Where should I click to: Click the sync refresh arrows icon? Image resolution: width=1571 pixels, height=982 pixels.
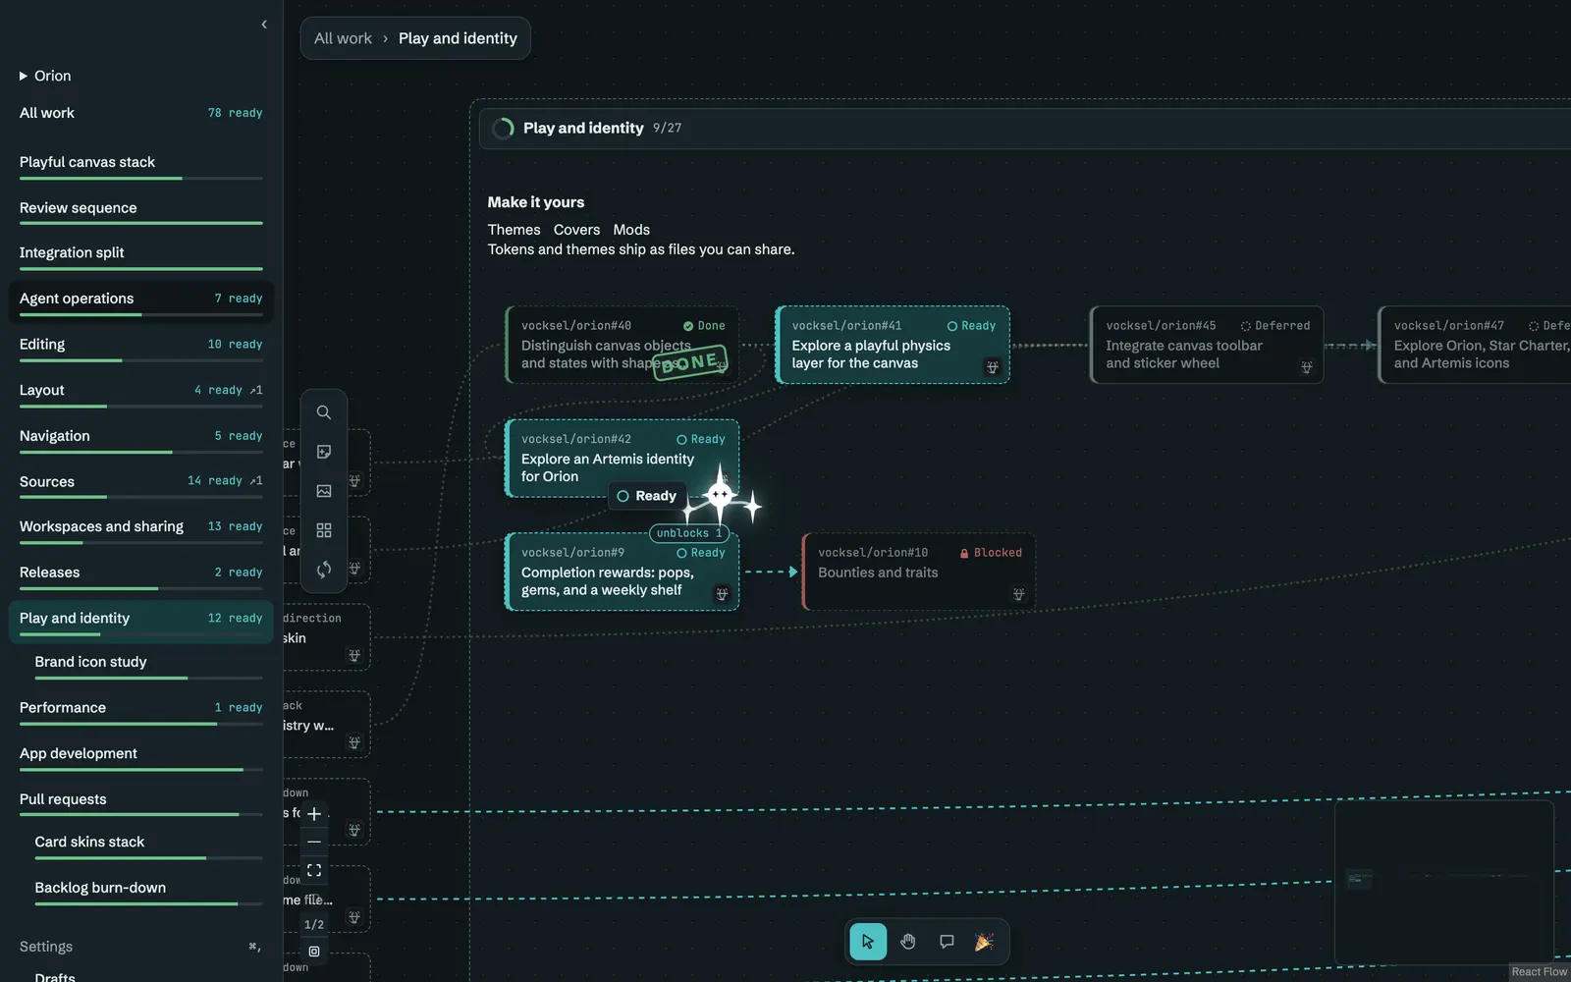(324, 570)
